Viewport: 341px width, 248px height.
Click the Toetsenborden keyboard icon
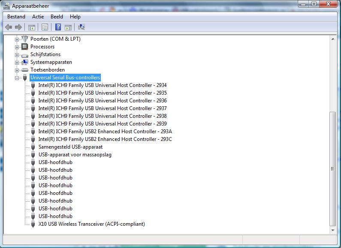point(25,70)
